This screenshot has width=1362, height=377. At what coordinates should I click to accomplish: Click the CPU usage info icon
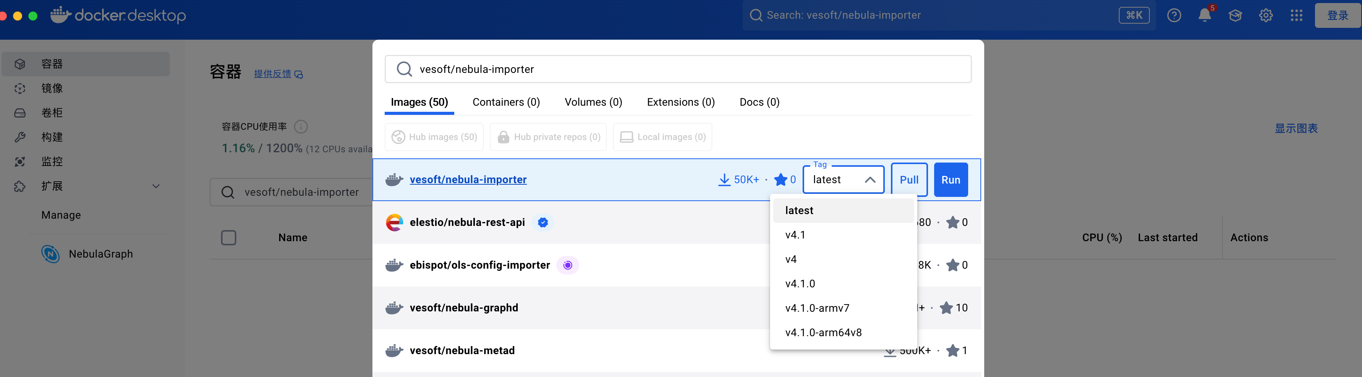[x=301, y=127]
